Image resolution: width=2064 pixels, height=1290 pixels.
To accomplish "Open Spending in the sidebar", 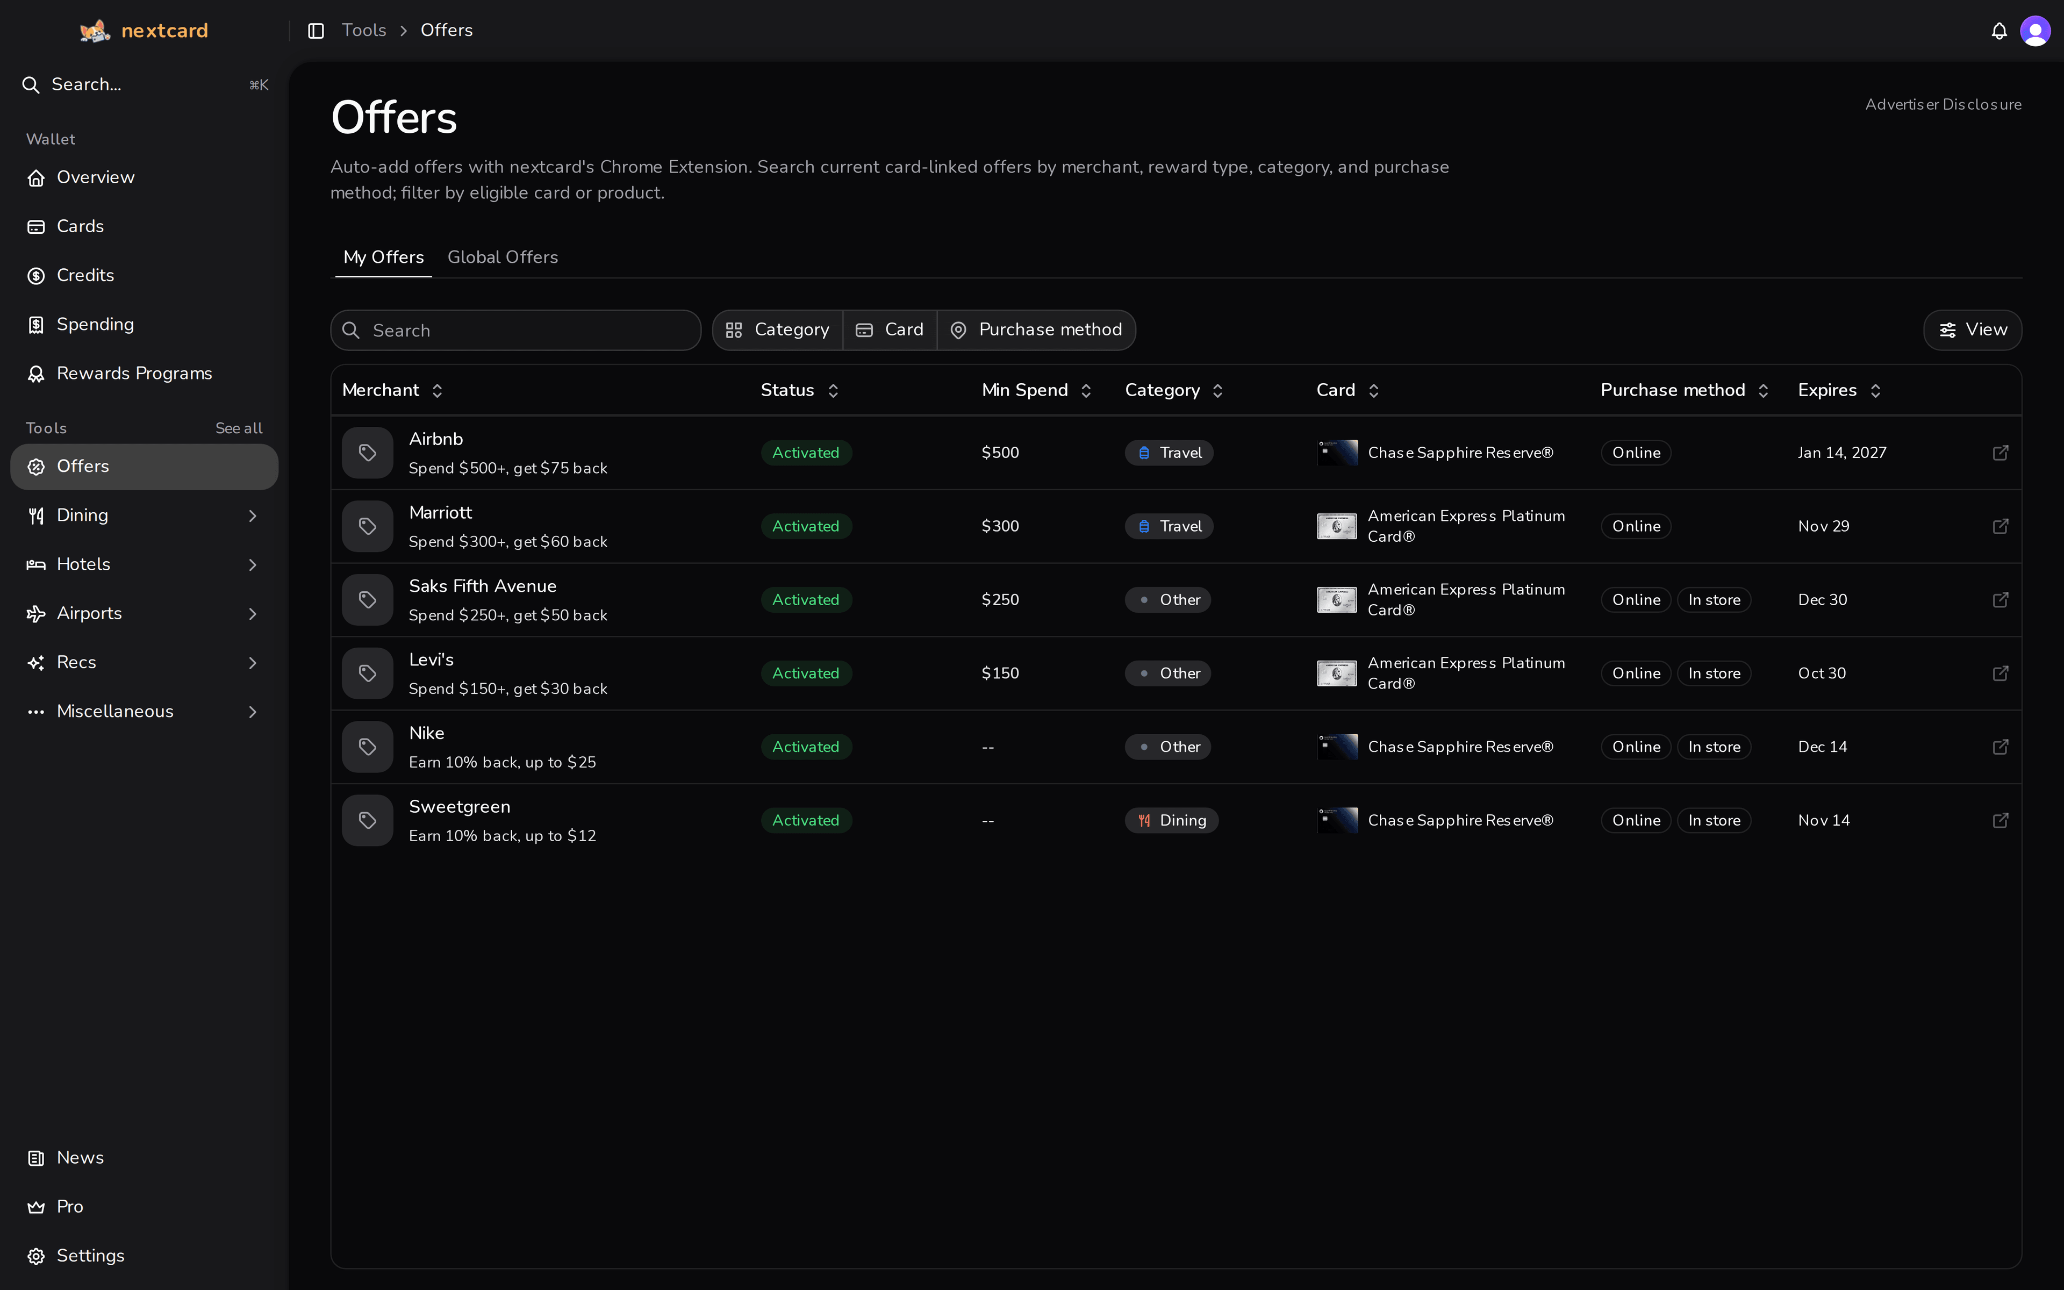I will click(144, 325).
